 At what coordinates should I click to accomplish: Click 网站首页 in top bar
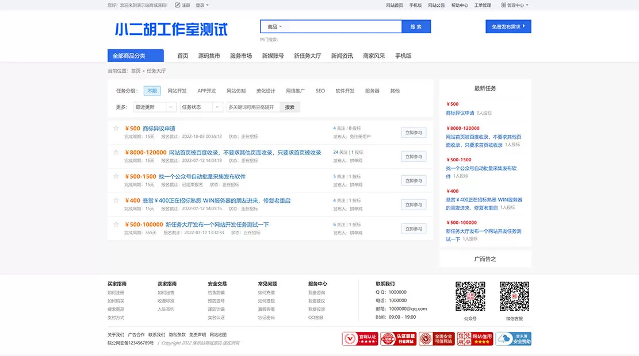tap(394, 5)
